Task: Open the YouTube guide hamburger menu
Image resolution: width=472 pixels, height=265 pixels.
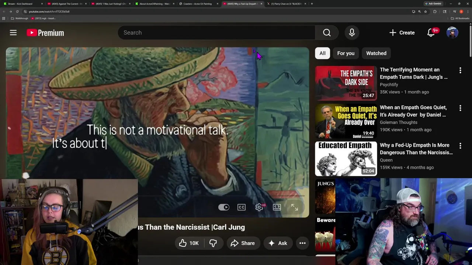Action: coord(13,33)
